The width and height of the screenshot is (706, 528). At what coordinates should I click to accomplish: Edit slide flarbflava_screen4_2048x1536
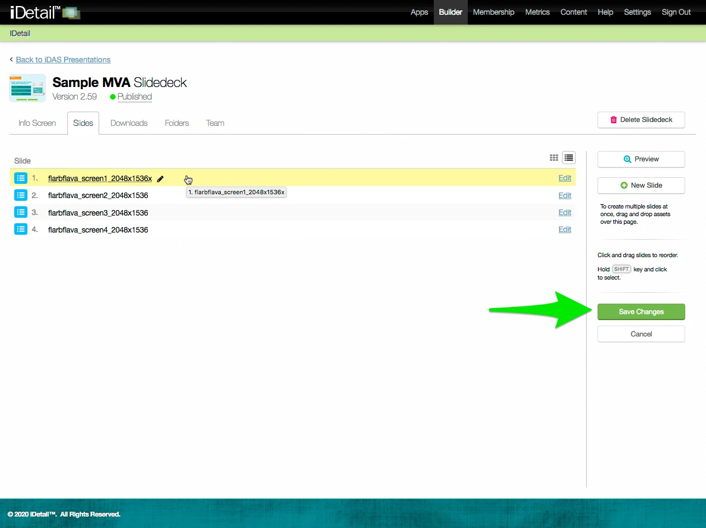[x=565, y=229]
